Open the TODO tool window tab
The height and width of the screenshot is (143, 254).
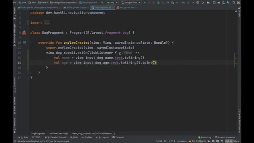[x=36, y=137]
